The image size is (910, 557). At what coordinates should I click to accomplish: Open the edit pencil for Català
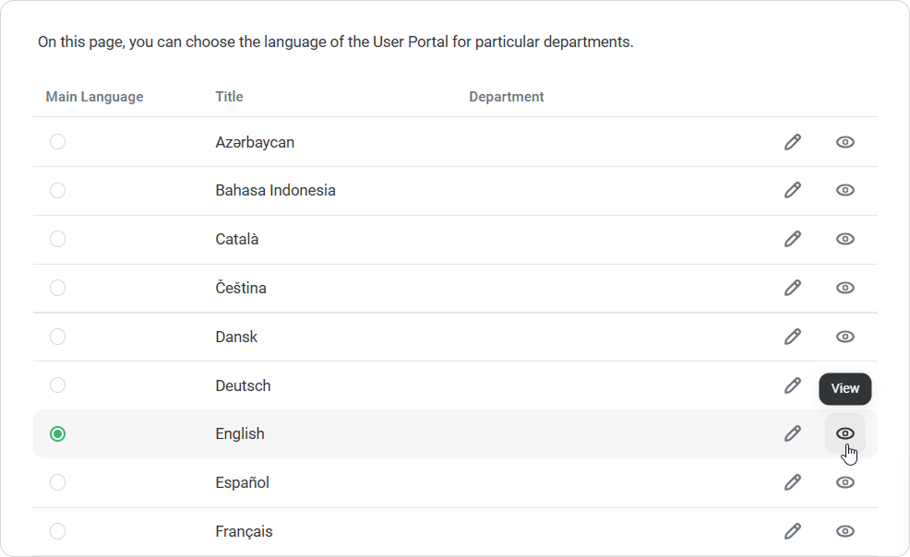click(792, 239)
